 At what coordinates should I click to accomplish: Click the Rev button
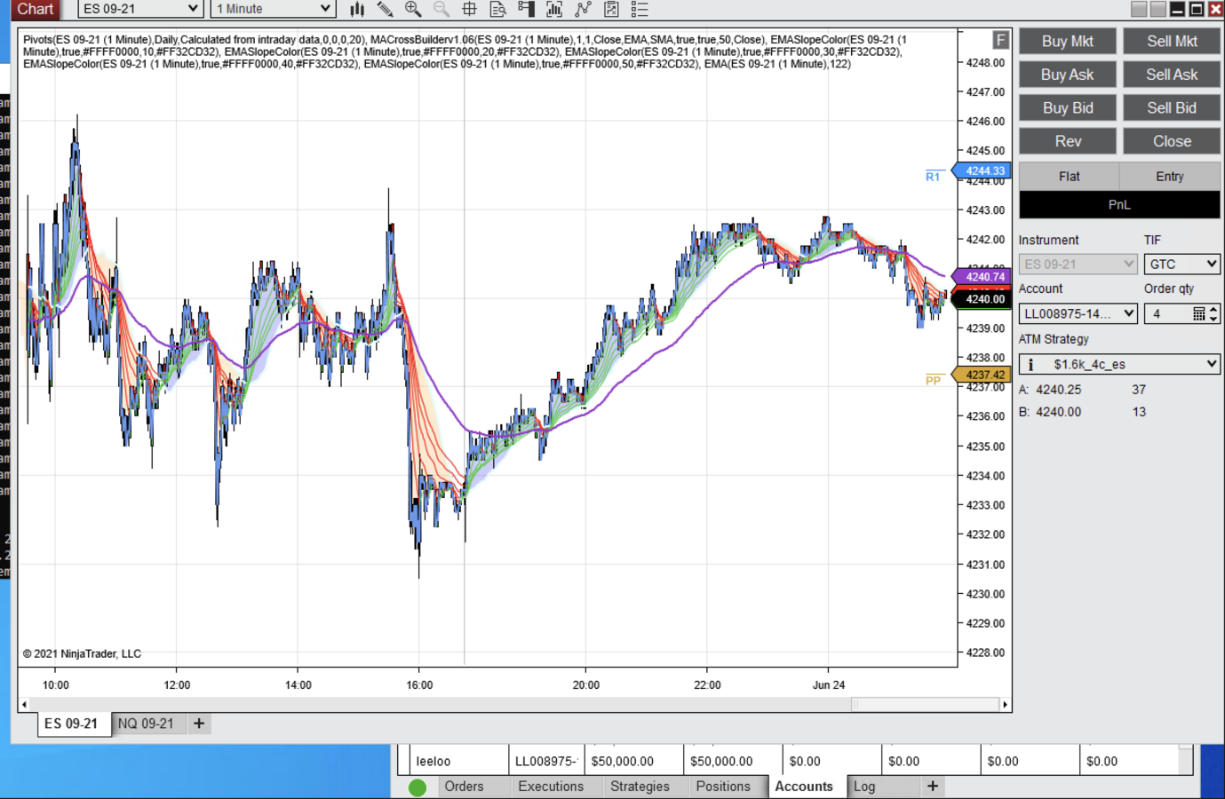[1068, 142]
